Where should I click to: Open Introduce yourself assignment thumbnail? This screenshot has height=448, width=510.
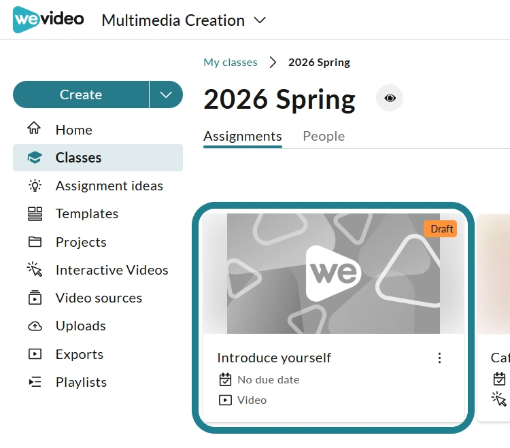[333, 273]
